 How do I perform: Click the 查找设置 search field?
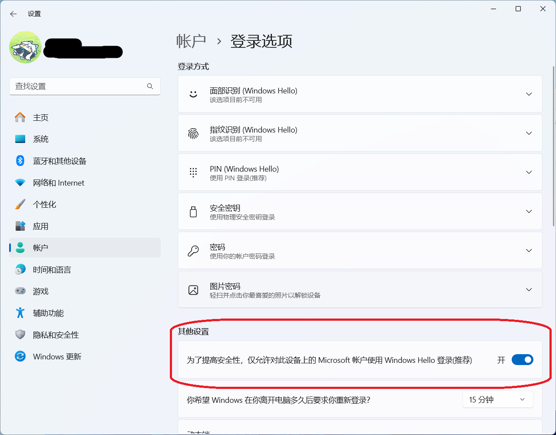click(x=85, y=86)
